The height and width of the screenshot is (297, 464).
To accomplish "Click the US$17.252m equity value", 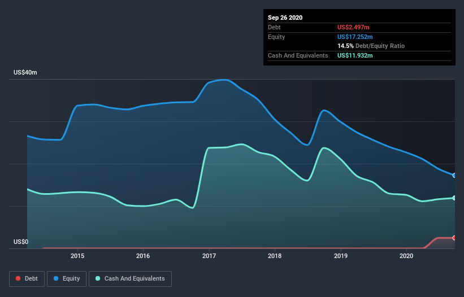I will (x=355, y=37).
